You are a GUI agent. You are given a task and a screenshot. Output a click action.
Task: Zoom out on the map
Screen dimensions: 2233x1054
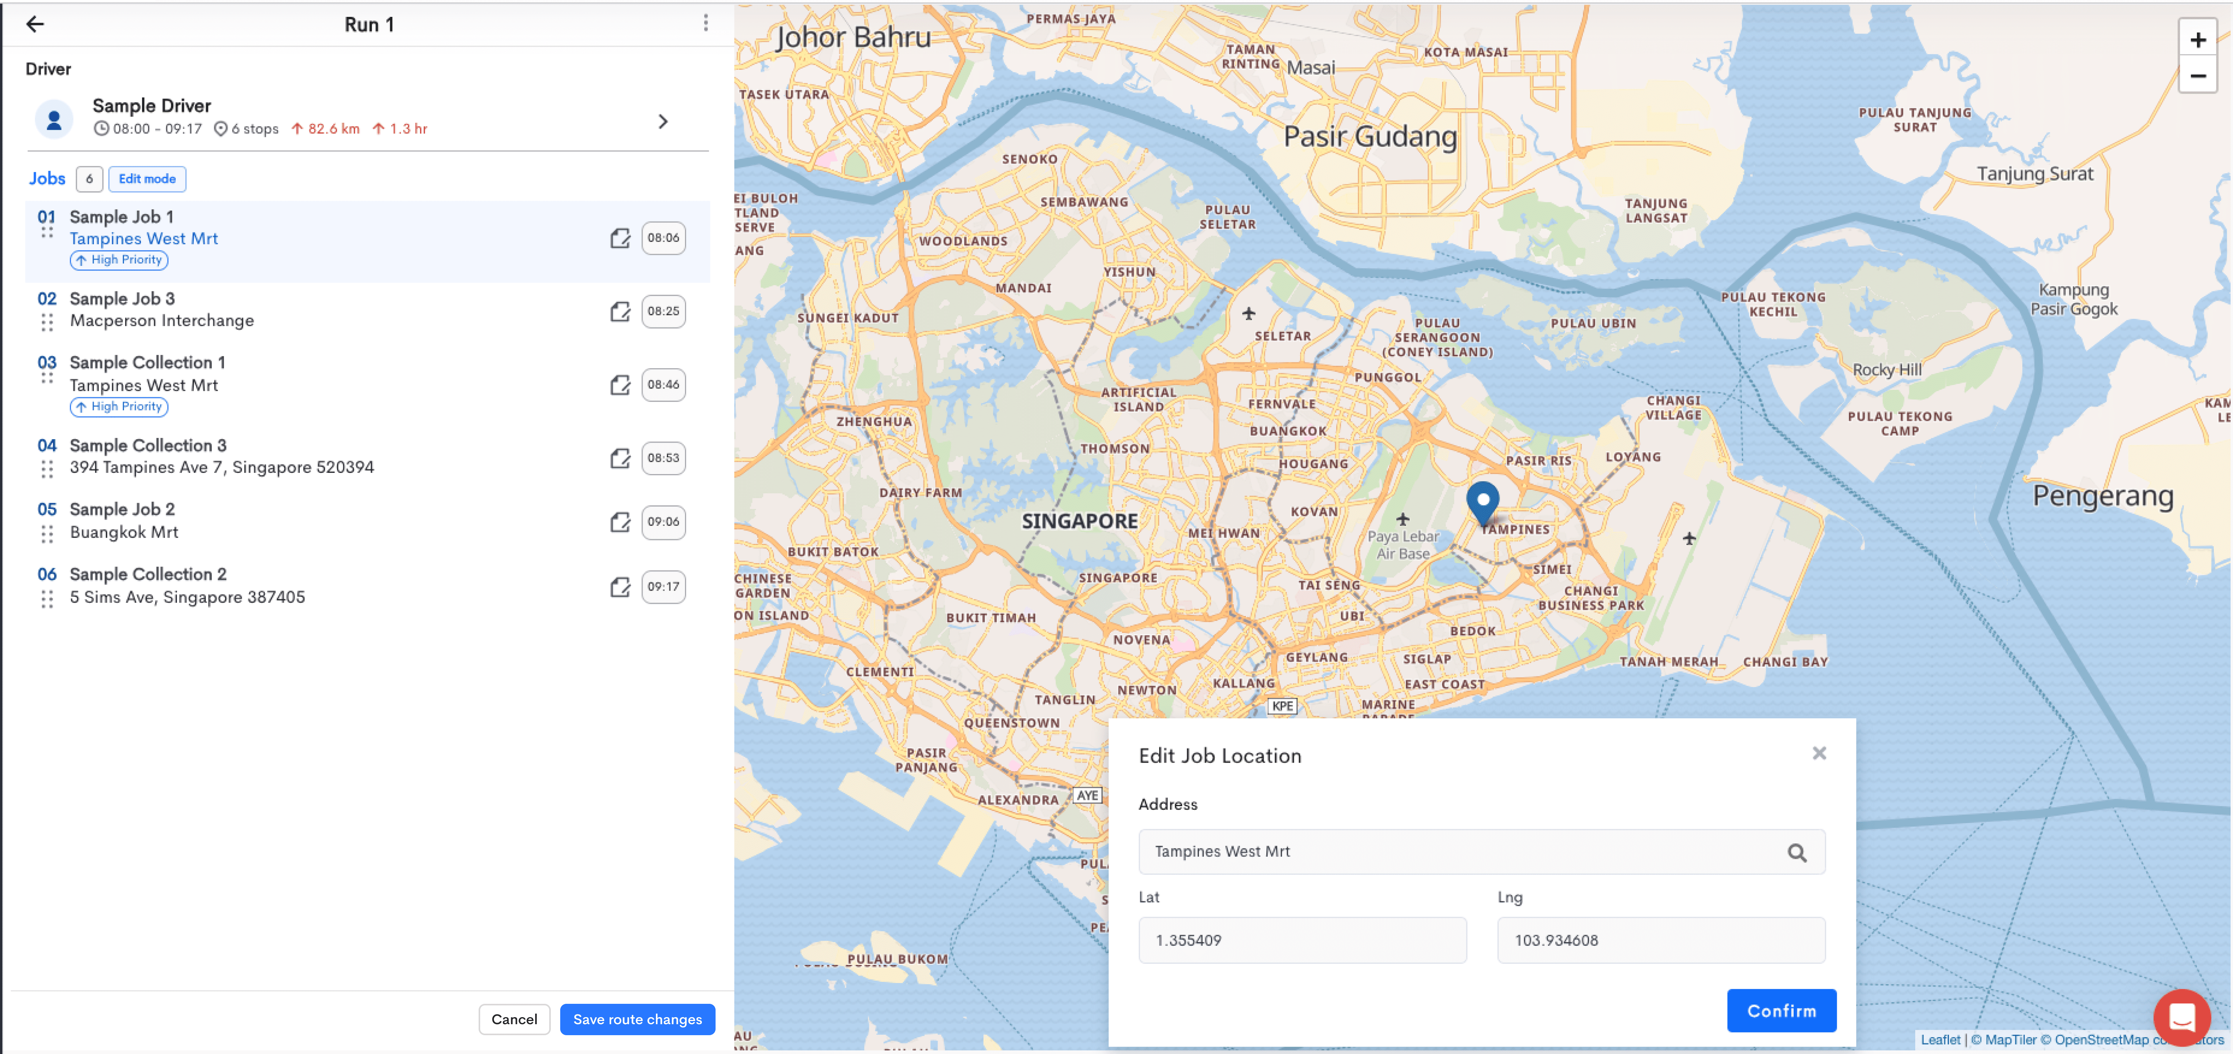click(x=2197, y=75)
